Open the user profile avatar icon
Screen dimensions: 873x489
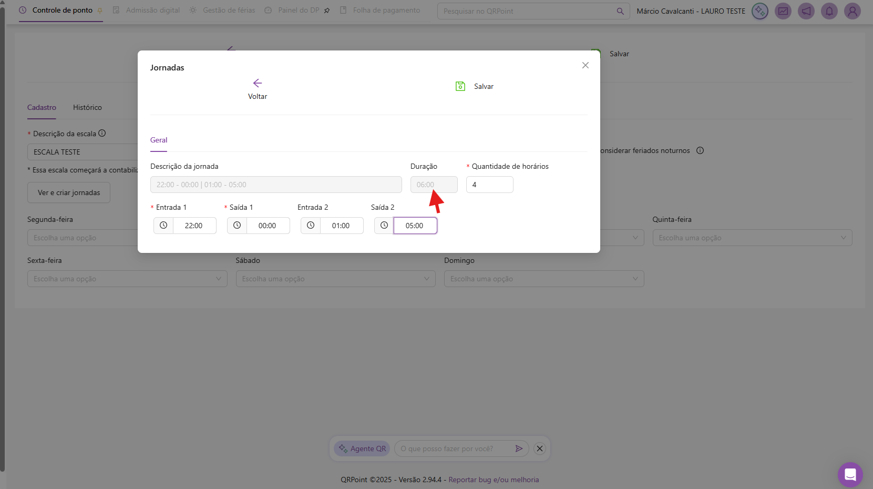tap(852, 11)
